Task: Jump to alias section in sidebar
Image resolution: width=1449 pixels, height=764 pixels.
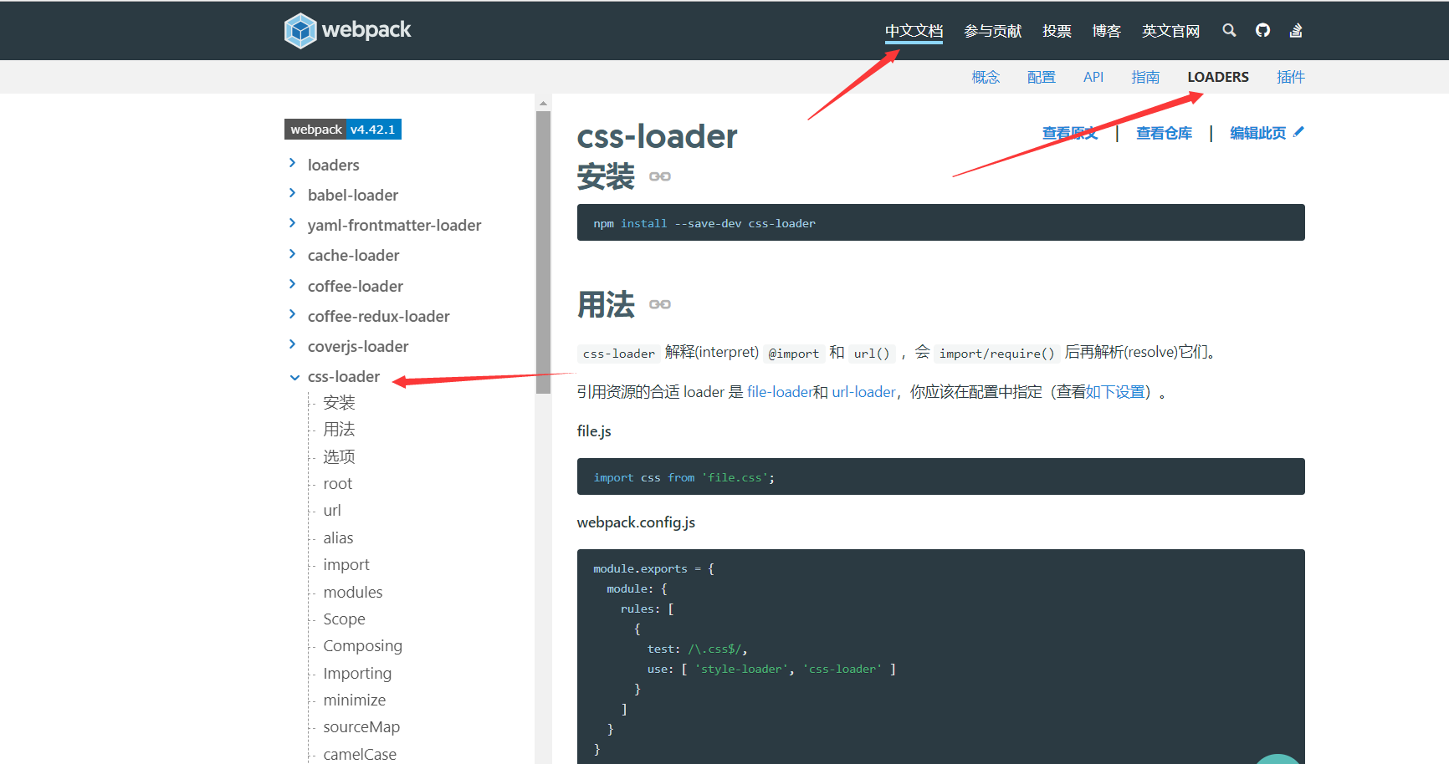Action: click(338, 537)
